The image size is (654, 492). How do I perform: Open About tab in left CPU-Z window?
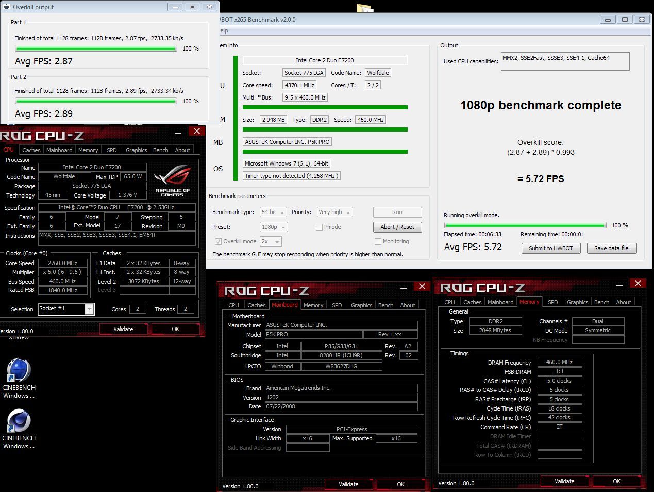(182, 150)
